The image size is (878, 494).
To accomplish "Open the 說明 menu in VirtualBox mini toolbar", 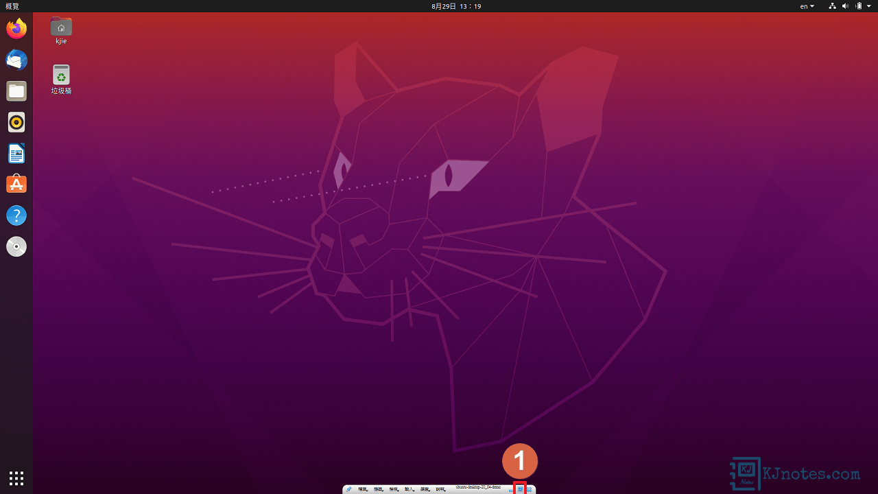I will (441, 489).
